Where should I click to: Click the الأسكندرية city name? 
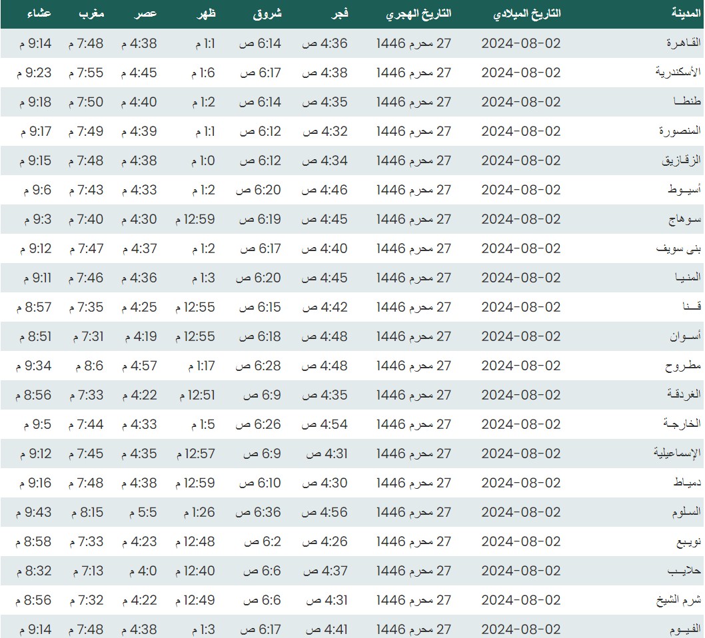(x=678, y=73)
